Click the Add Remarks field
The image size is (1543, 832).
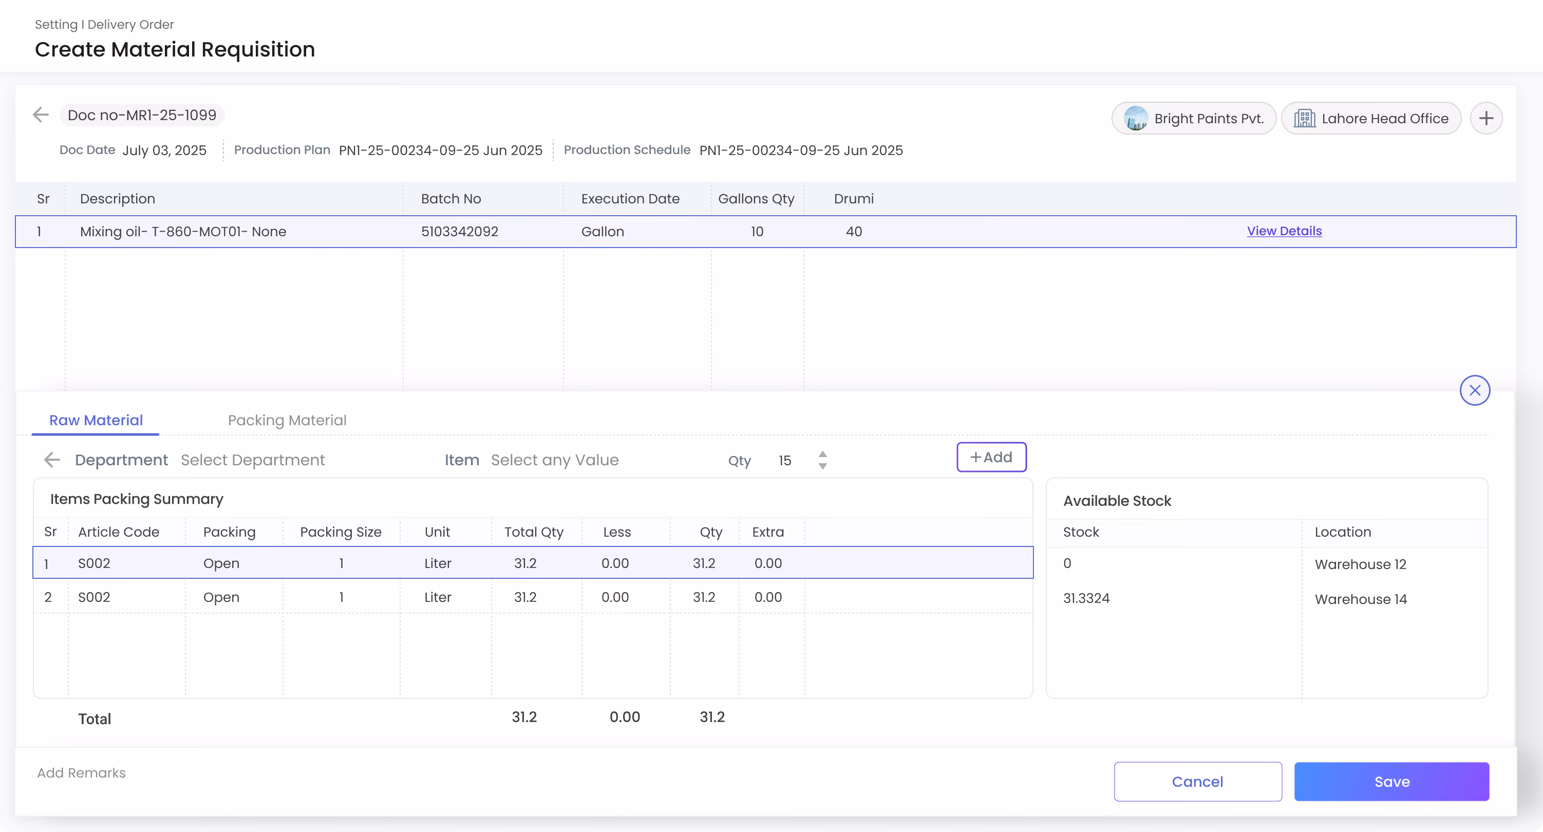82,773
